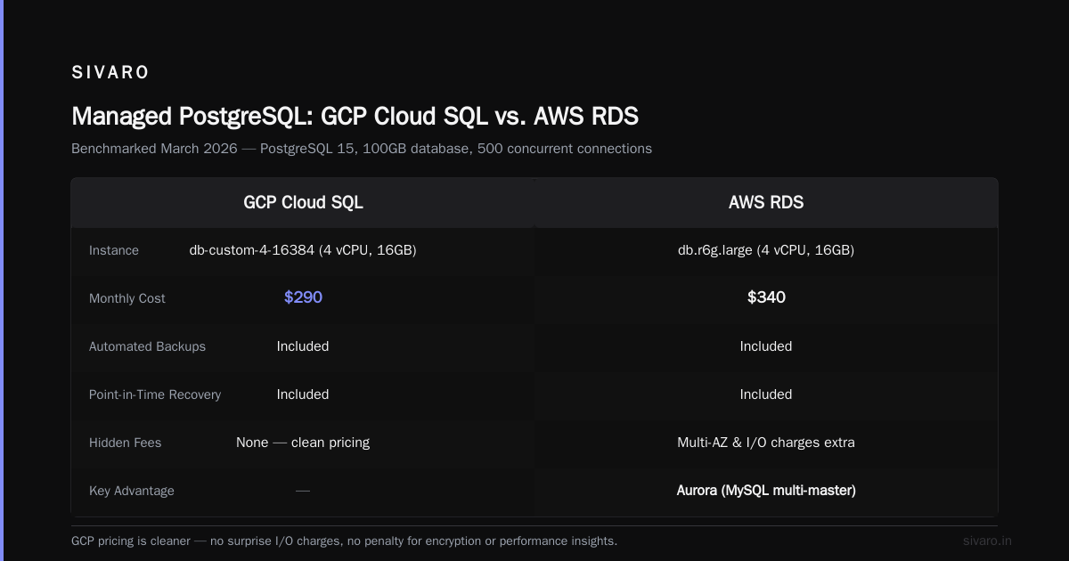Select the heading 'Managed PostgreSQL: GCP Cloud SQL vs. AWS RDS'
Screen dimensions: 1069x561
pos(355,117)
